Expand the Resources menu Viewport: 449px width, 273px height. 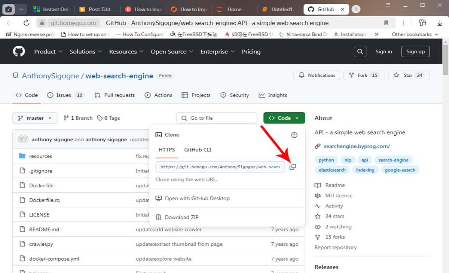(x=126, y=52)
